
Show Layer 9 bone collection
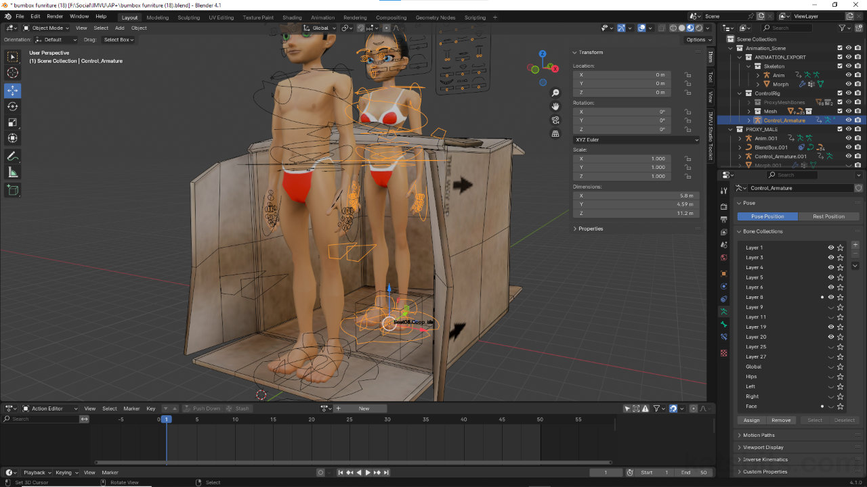[x=830, y=307]
